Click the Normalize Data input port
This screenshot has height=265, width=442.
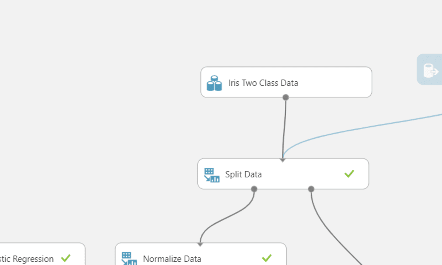point(200,244)
